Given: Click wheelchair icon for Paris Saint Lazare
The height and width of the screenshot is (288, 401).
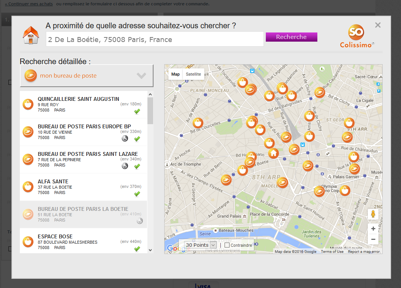Looking at the screenshot, I should 125,166.
